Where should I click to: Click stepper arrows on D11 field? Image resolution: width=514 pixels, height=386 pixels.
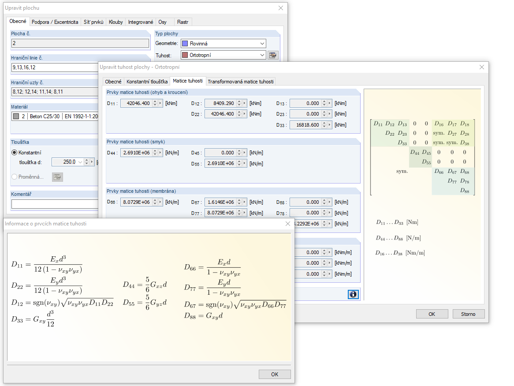(155, 103)
